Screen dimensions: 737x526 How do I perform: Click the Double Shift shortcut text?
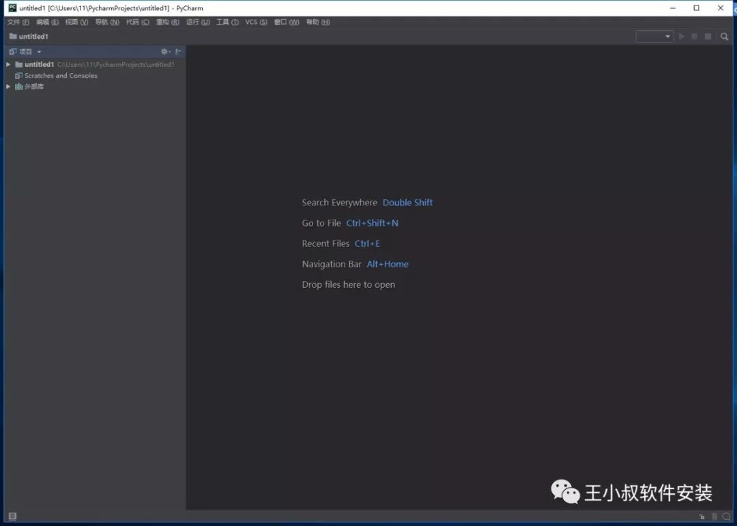pyautogui.click(x=407, y=203)
